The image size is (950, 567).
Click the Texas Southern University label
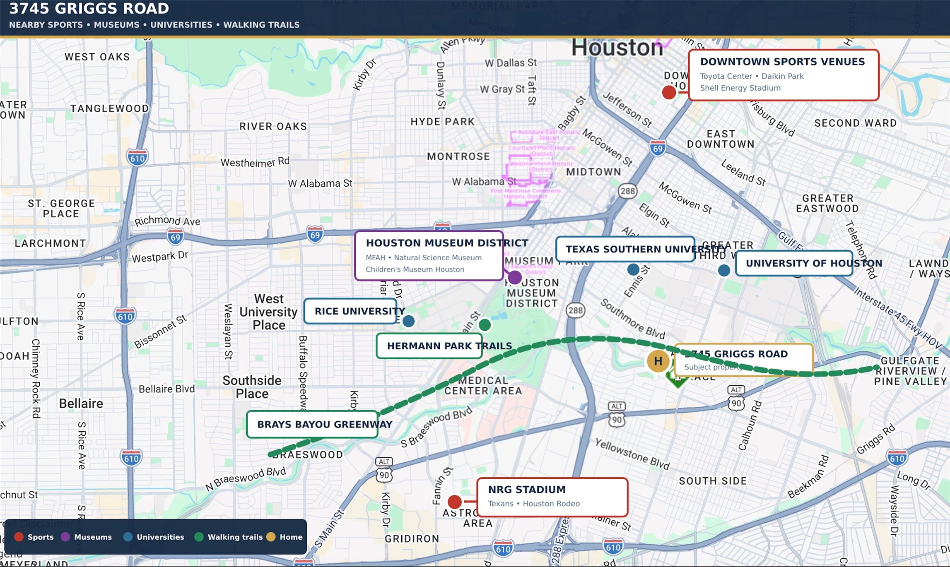[625, 249]
